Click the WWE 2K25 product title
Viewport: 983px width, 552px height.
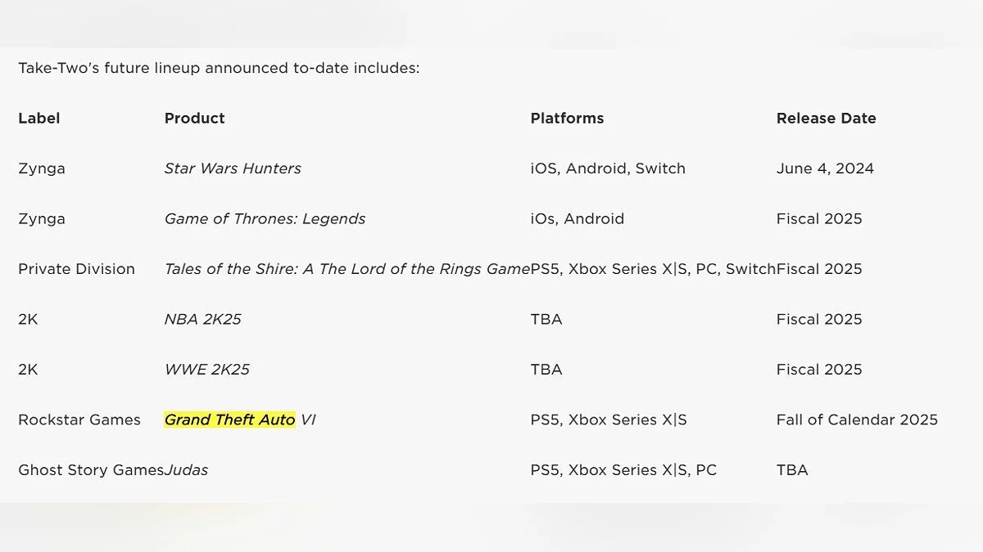coord(207,370)
